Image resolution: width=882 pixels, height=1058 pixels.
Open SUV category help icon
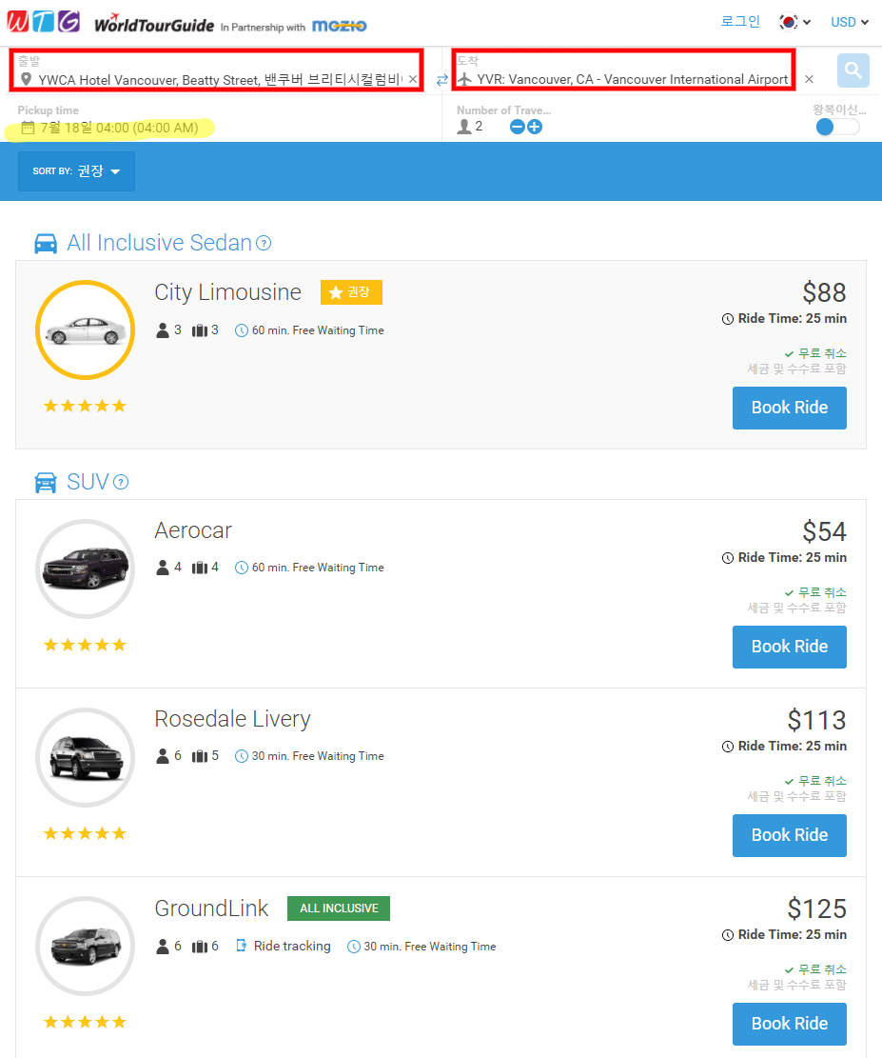(x=121, y=482)
